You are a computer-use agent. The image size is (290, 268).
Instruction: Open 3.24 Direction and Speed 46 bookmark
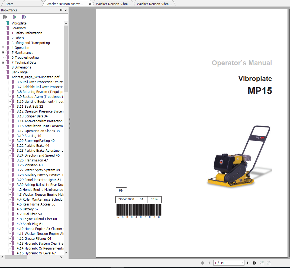[38, 155]
